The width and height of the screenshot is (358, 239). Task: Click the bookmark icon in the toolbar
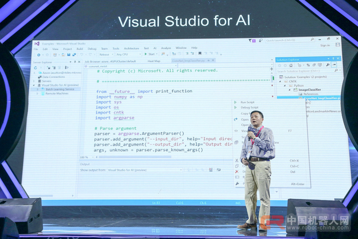(199, 54)
